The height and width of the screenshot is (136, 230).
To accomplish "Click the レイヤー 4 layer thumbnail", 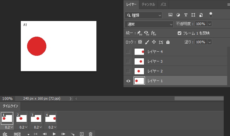I will pos(139,52).
